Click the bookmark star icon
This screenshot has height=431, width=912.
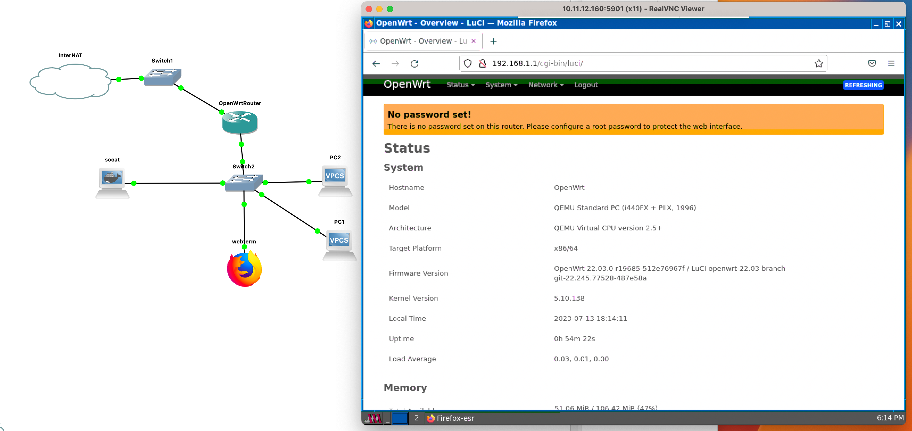tap(819, 63)
